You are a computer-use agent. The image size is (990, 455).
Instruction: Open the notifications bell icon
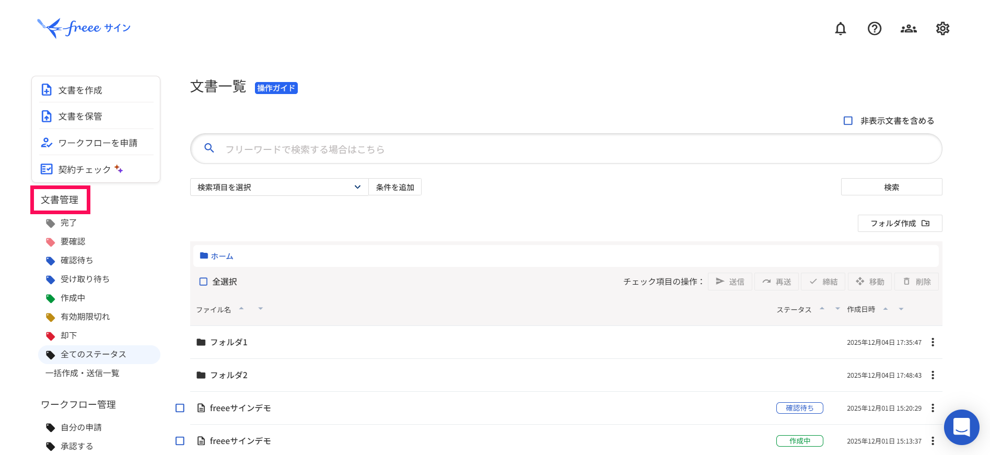click(840, 29)
